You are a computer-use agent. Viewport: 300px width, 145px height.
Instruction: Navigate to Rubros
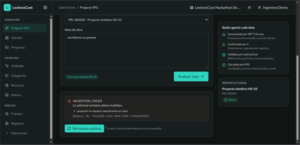[x=25, y=95]
